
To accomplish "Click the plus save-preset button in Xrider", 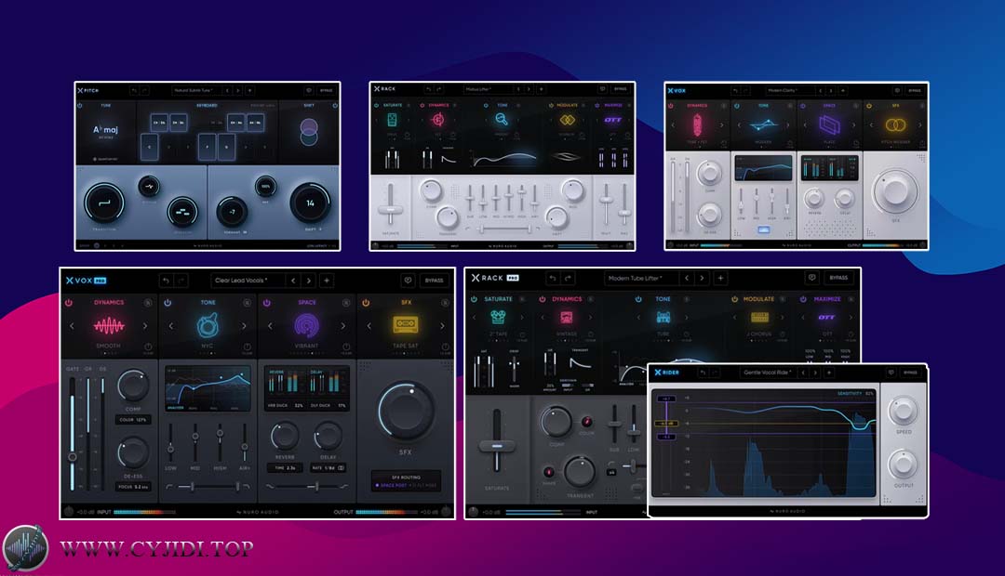I will (829, 373).
